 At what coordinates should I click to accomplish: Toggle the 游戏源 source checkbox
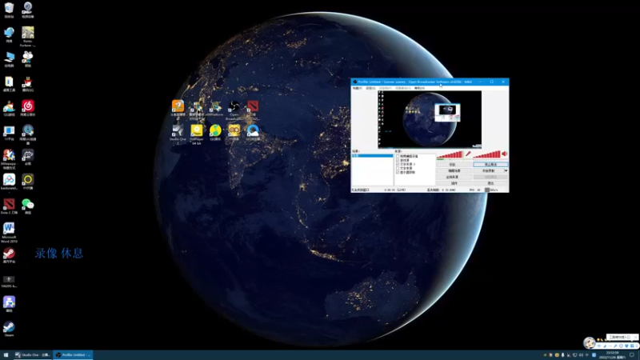tap(398, 160)
